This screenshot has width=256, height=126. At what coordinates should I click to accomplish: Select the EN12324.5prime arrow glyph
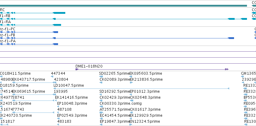click(x=131, y=124)
